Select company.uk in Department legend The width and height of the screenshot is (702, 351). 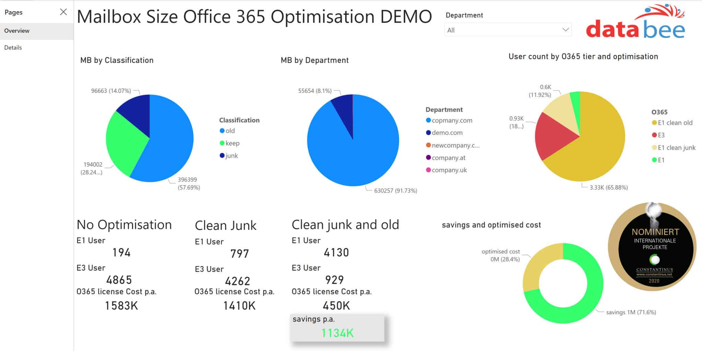(447, 170)
